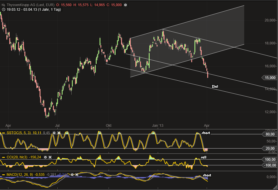Click the yellow CCI line color marker
278x190 pixels.
point(3,157)
